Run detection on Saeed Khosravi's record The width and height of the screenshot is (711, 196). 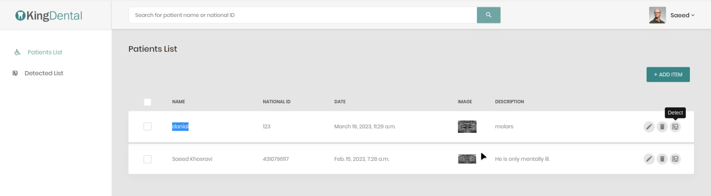click(675, 159)
